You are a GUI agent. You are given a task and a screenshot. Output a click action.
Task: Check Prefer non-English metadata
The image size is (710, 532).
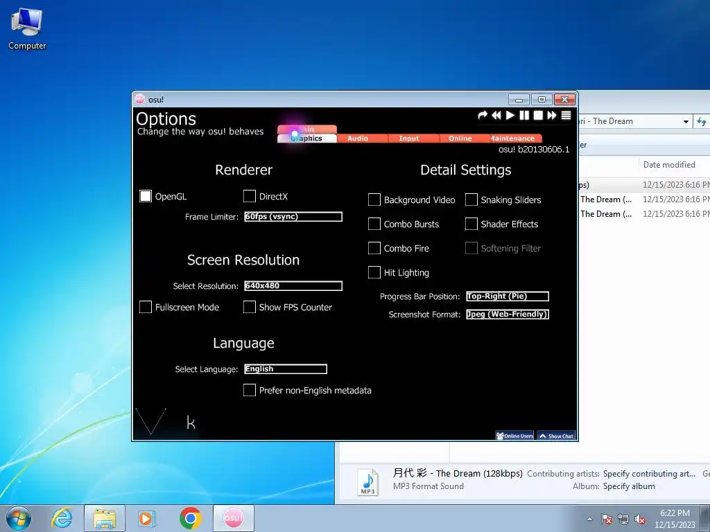point(250,390)
